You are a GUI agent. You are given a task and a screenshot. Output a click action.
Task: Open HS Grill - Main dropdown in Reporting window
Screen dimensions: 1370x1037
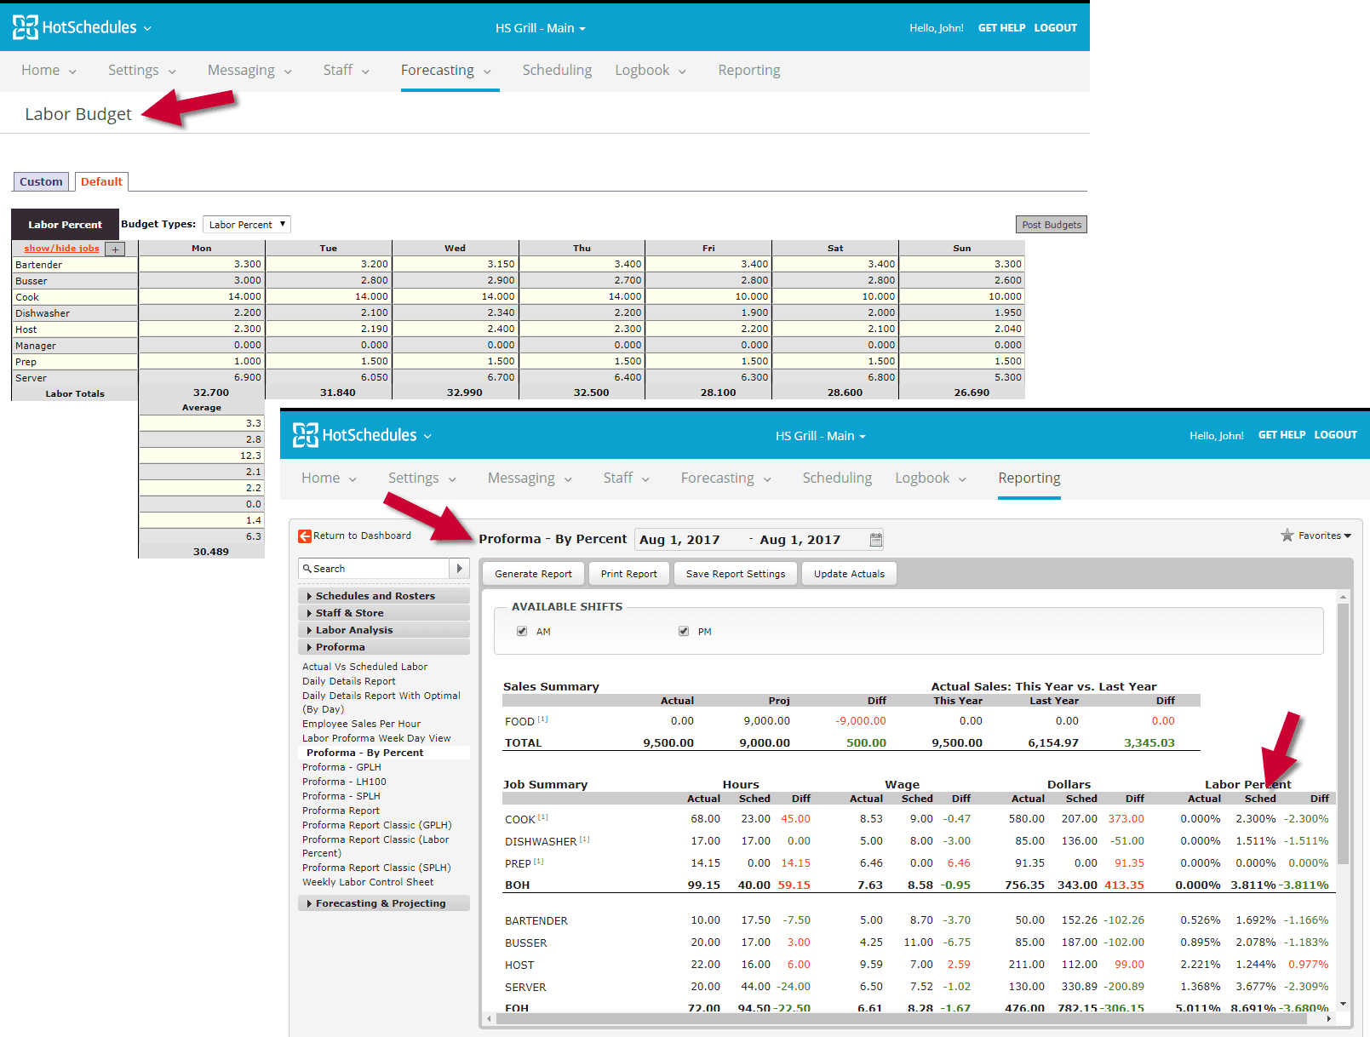(820, 436)
